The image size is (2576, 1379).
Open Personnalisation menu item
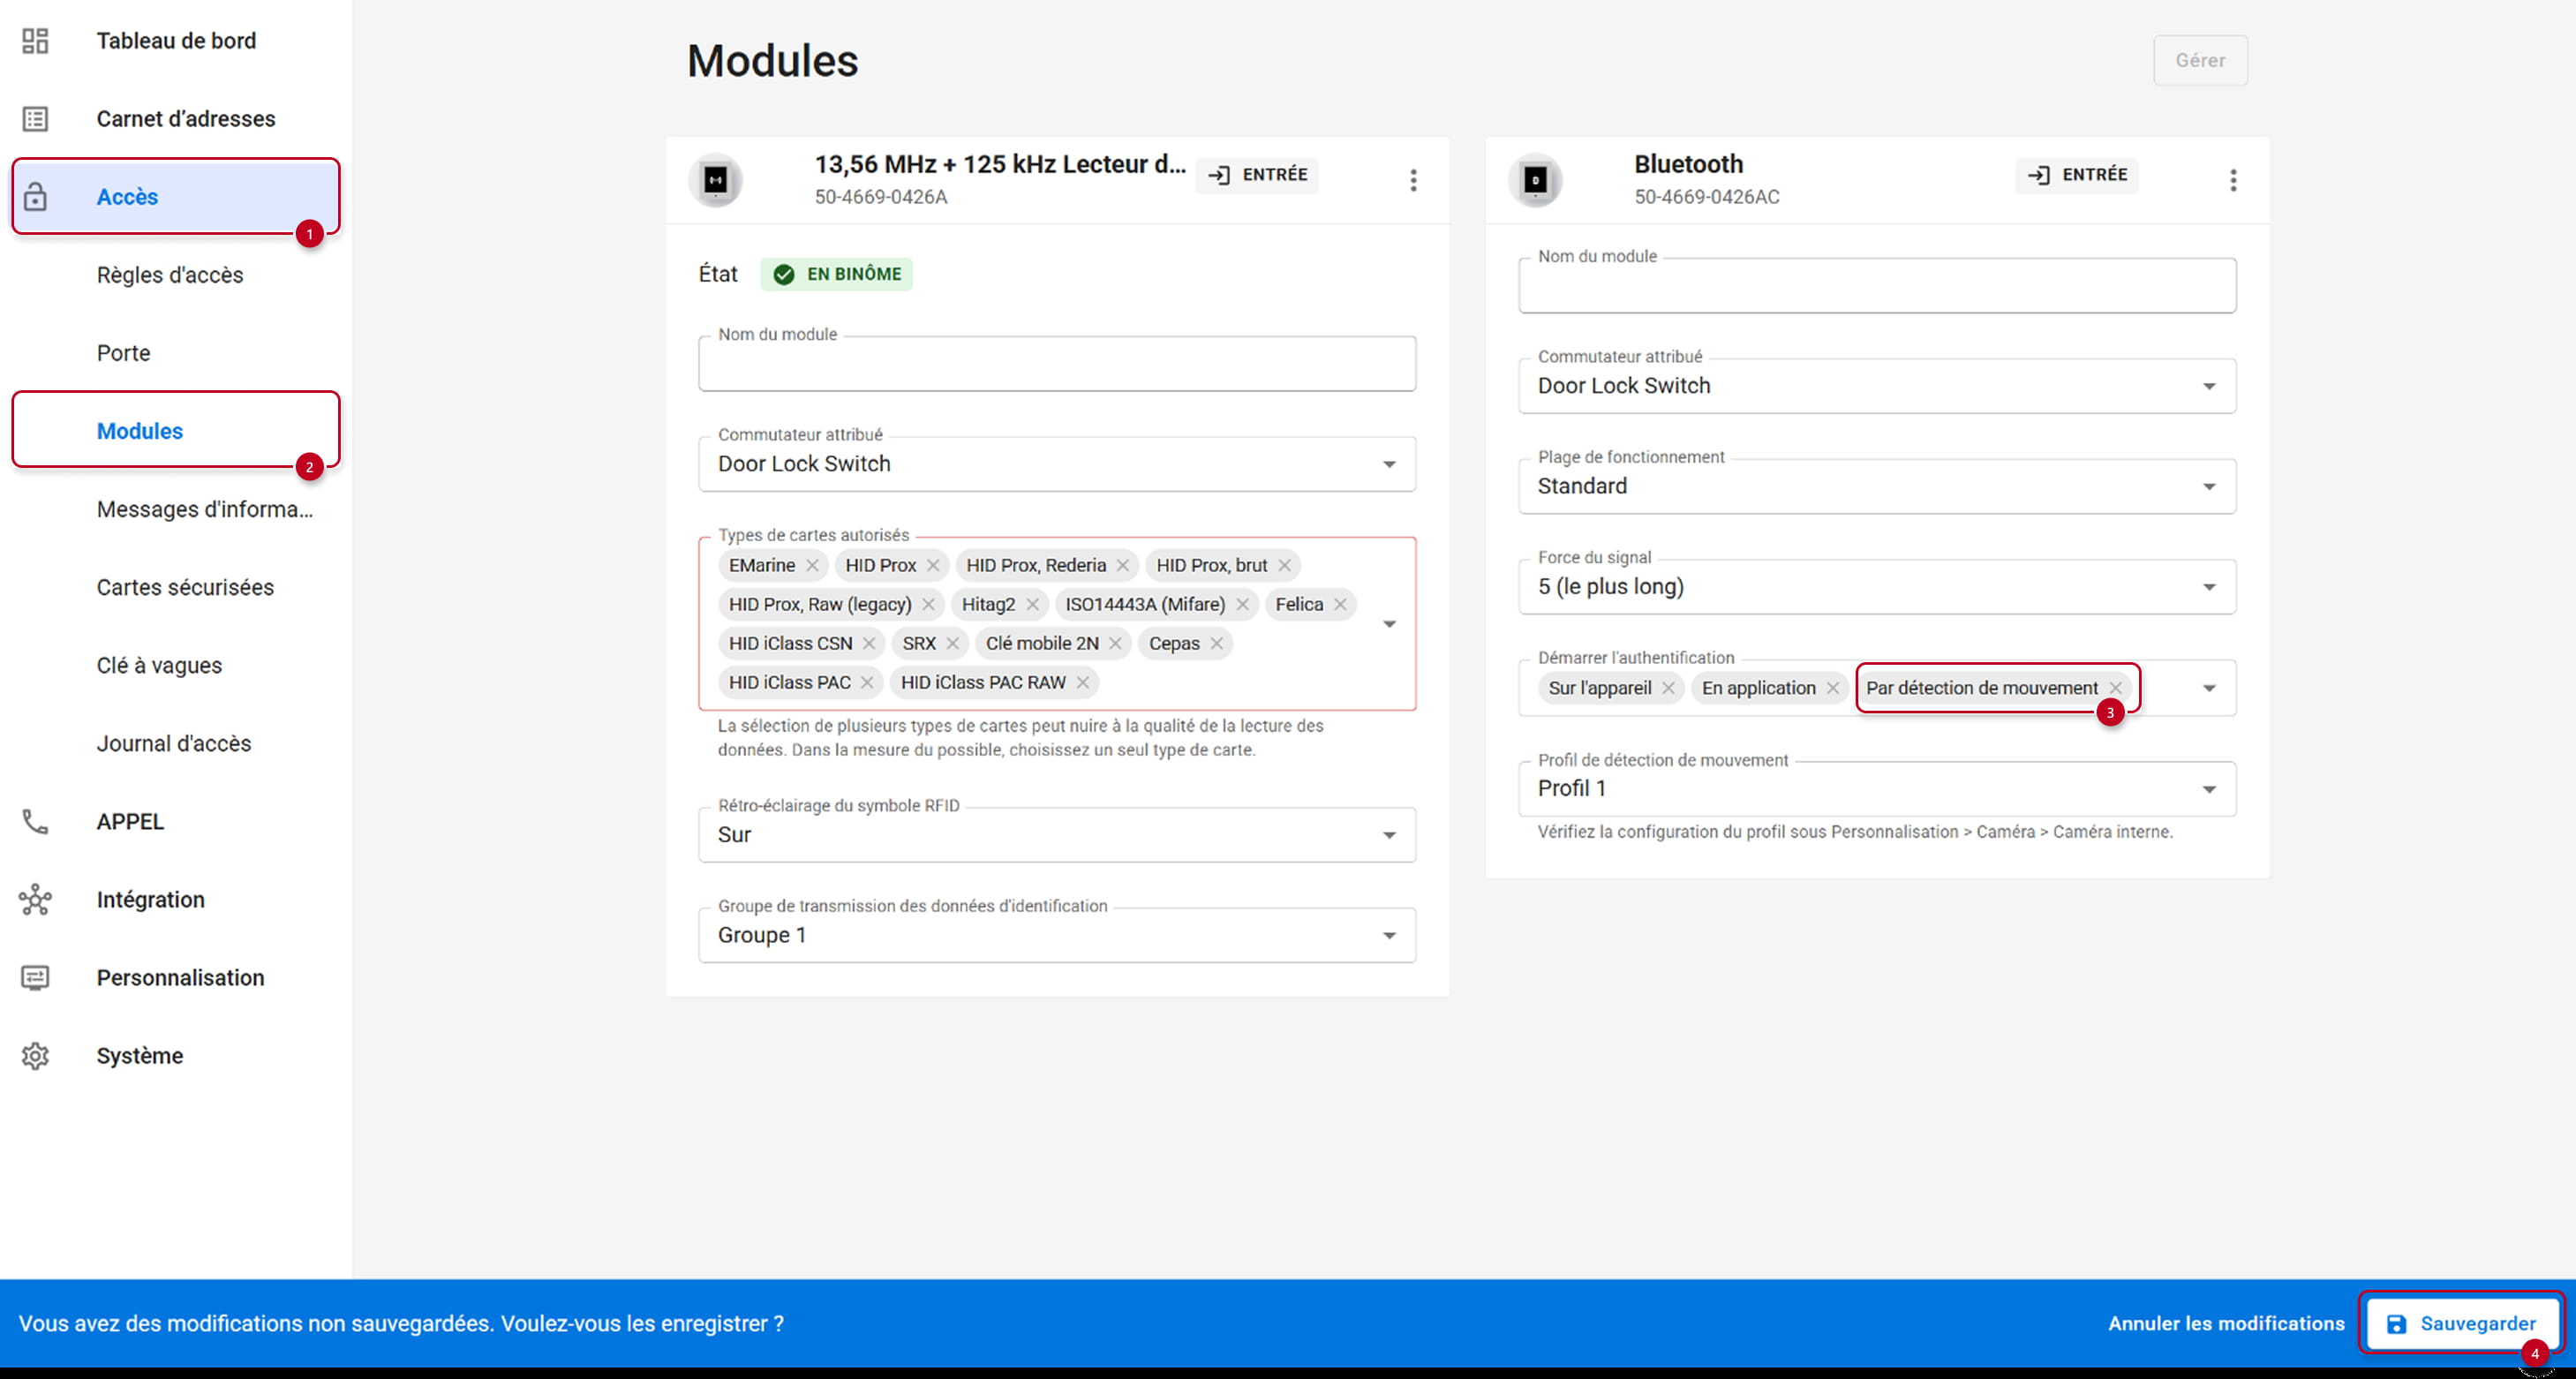176,978
